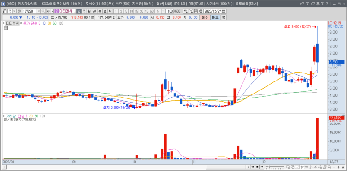This screenshot has height=171, width=347.
Task: Expand the dropdown arrow beside the speaker icon
Action: (52, 11)
